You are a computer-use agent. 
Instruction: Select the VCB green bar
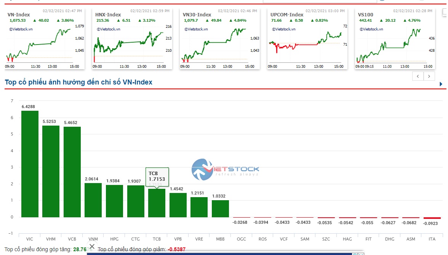72,172
